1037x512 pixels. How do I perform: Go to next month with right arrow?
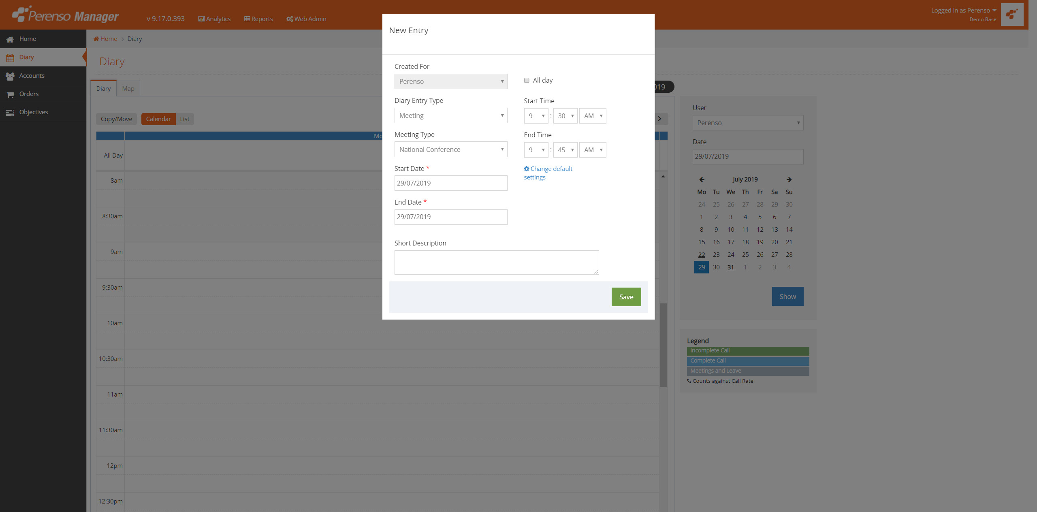tap(789, 179)
